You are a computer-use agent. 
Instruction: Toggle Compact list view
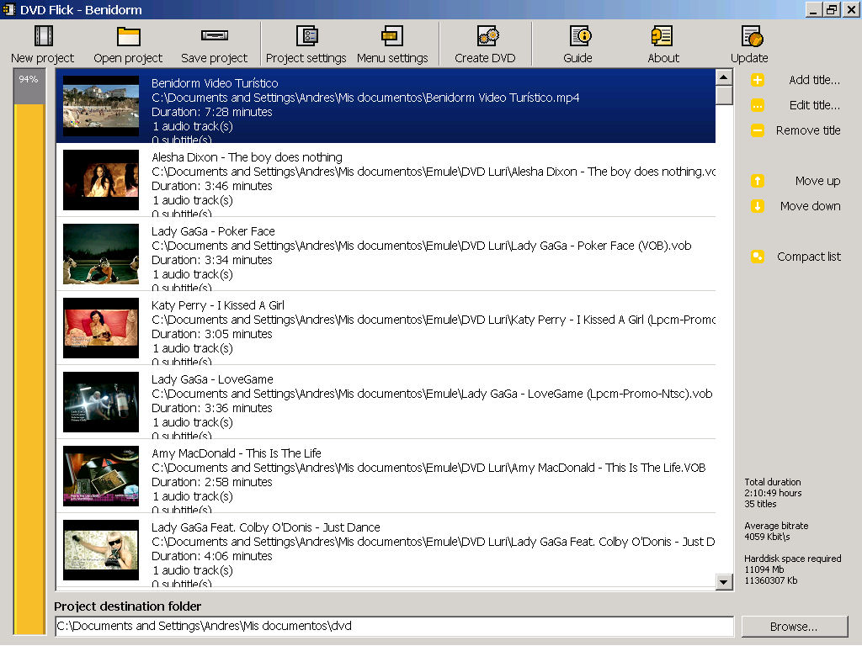coord(795,257)
